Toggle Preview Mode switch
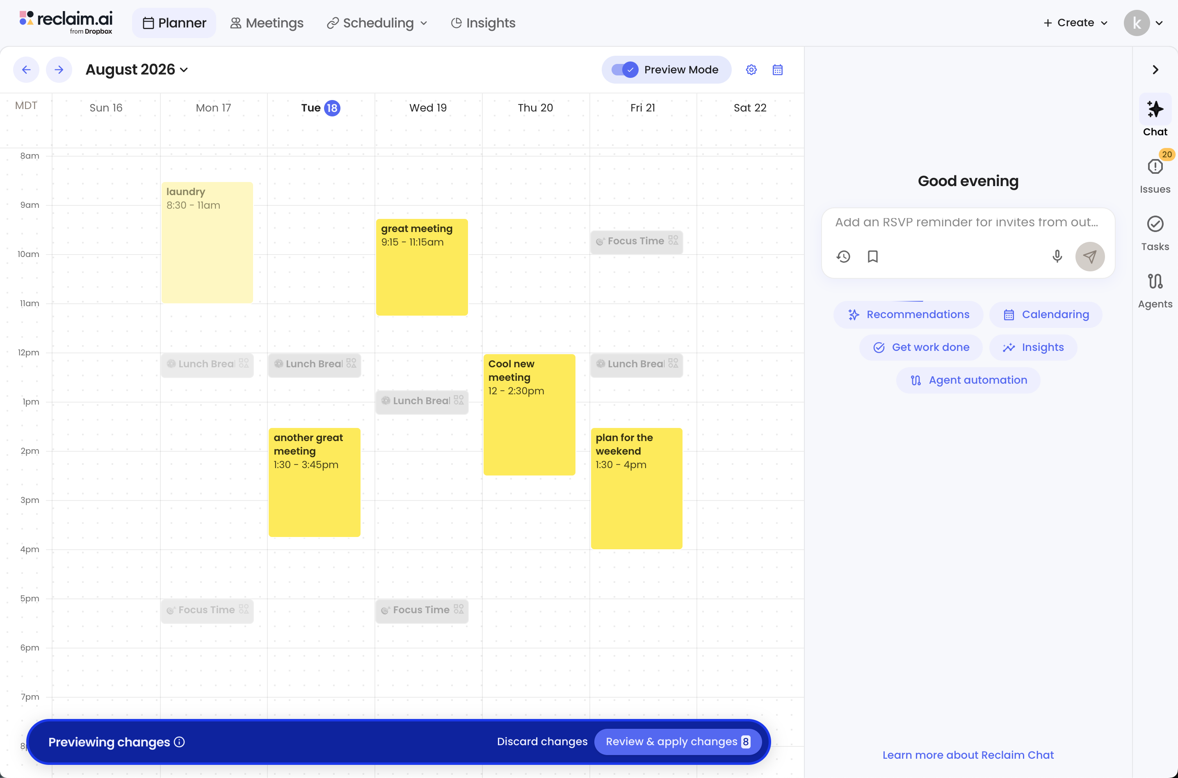The height and width of the screenshot is (778, 1178). coord(625,69)
